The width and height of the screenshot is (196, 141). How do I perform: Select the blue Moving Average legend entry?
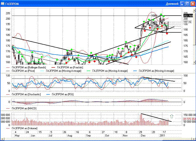tap(153, 71)
